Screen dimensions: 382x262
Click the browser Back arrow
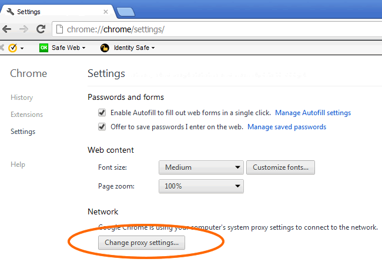(7, 29)
